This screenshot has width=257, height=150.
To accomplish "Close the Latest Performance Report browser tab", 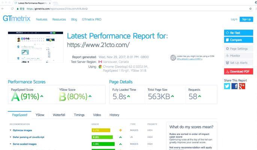I will (x=50, y=3).
